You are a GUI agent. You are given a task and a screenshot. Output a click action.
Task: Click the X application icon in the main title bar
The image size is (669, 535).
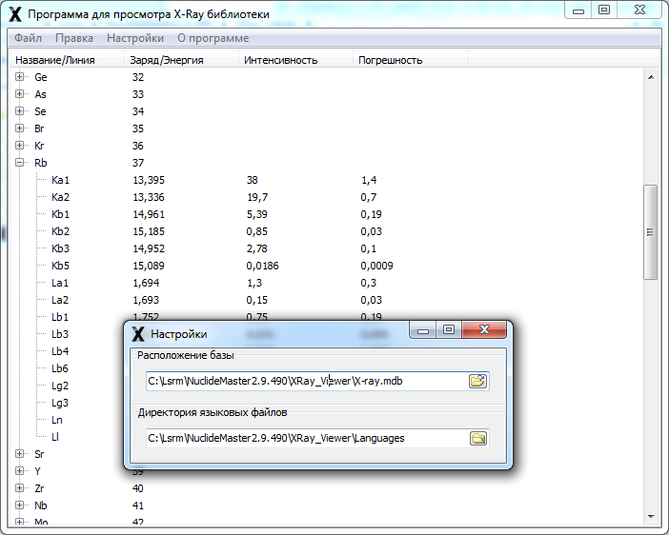pyautogui.click(x=14, y=14)
